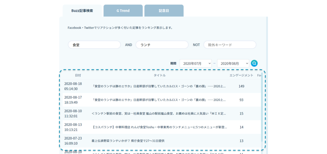Screen dimensions: 327x154
Task: Open the 嵐山食堂 article dated 2020-08-10 11:32:01
Action: click(159, 113)
